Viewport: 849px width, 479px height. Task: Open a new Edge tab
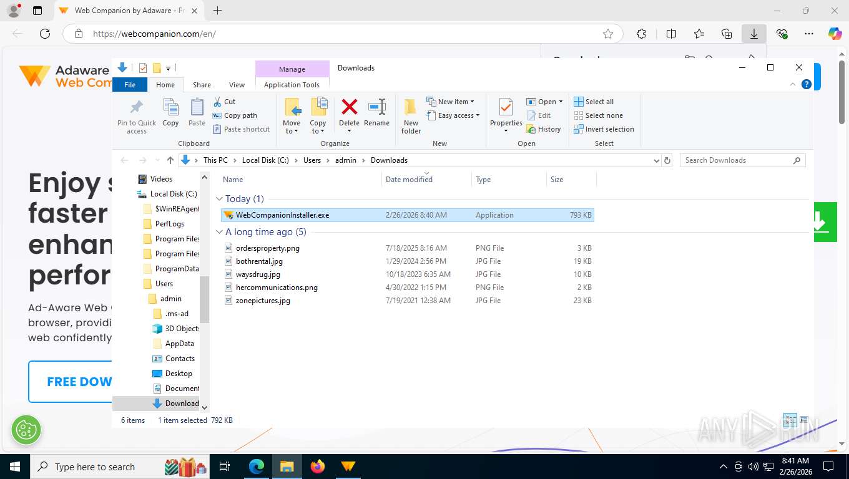(217, 11)
